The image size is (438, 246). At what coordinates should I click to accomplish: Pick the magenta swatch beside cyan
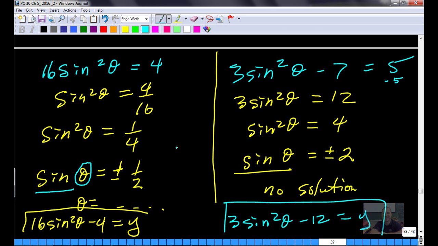coord(155,29)
